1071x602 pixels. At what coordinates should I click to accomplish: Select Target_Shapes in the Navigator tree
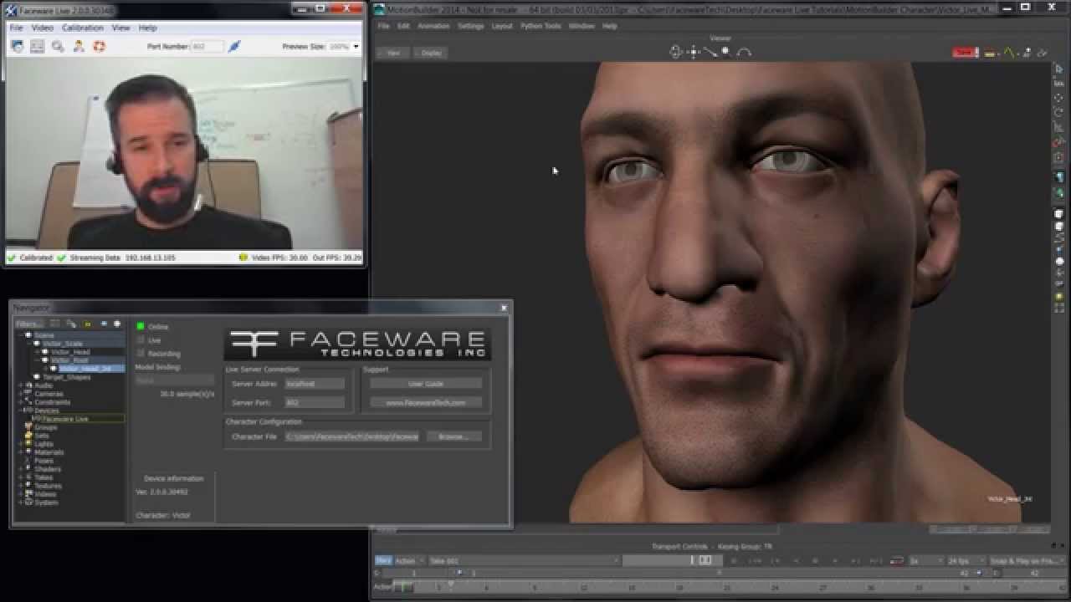pos(67,377)
